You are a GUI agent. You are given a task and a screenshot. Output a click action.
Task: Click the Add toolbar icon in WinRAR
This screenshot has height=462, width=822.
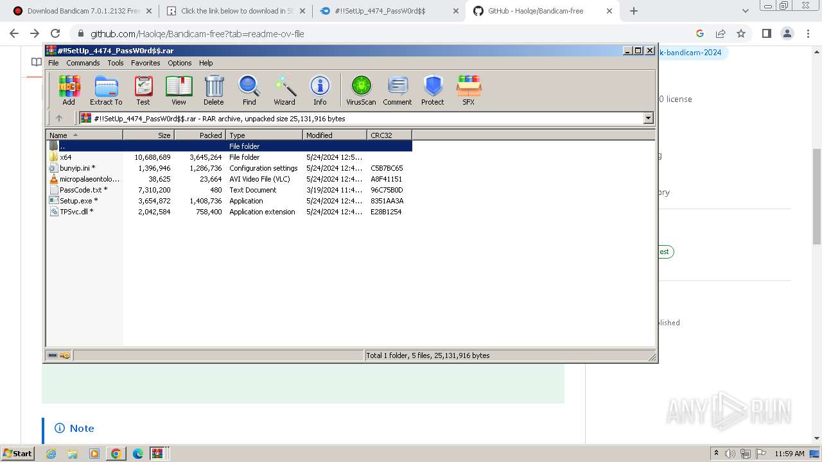(69, 90)
